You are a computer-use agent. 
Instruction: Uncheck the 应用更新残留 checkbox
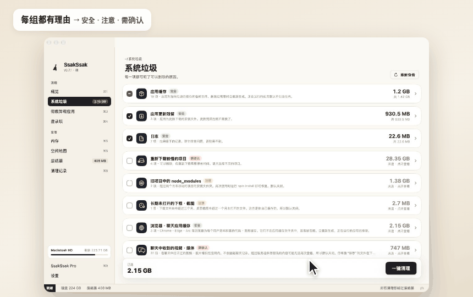click(129, 116)
